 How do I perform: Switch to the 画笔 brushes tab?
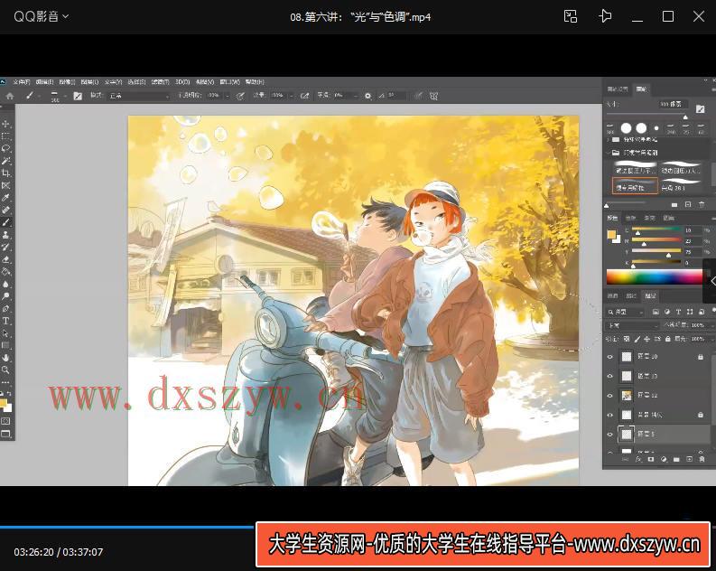(x=642, y=89)
